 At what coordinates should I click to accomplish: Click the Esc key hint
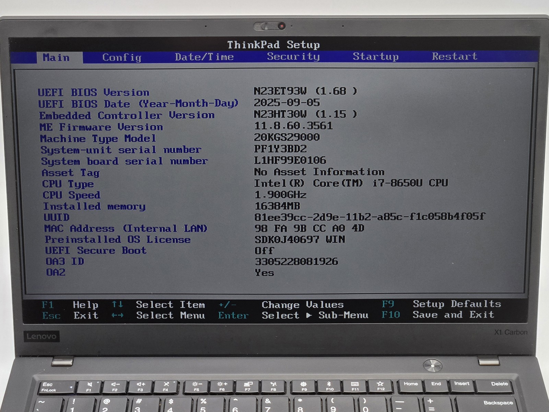tap(51, 316)
